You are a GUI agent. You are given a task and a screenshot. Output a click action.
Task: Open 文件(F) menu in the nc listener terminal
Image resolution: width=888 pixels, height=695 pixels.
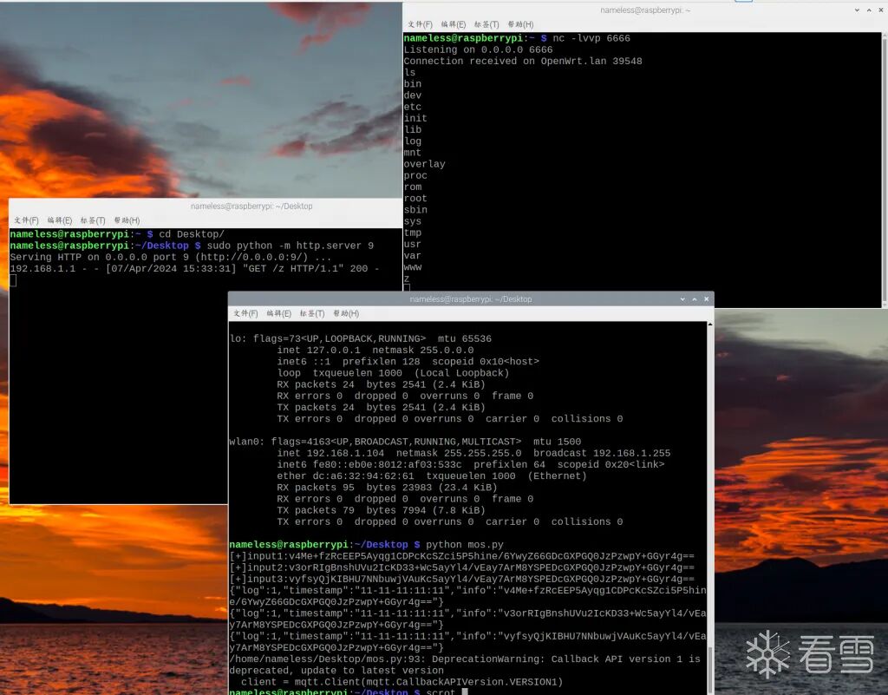coord(420,24)
